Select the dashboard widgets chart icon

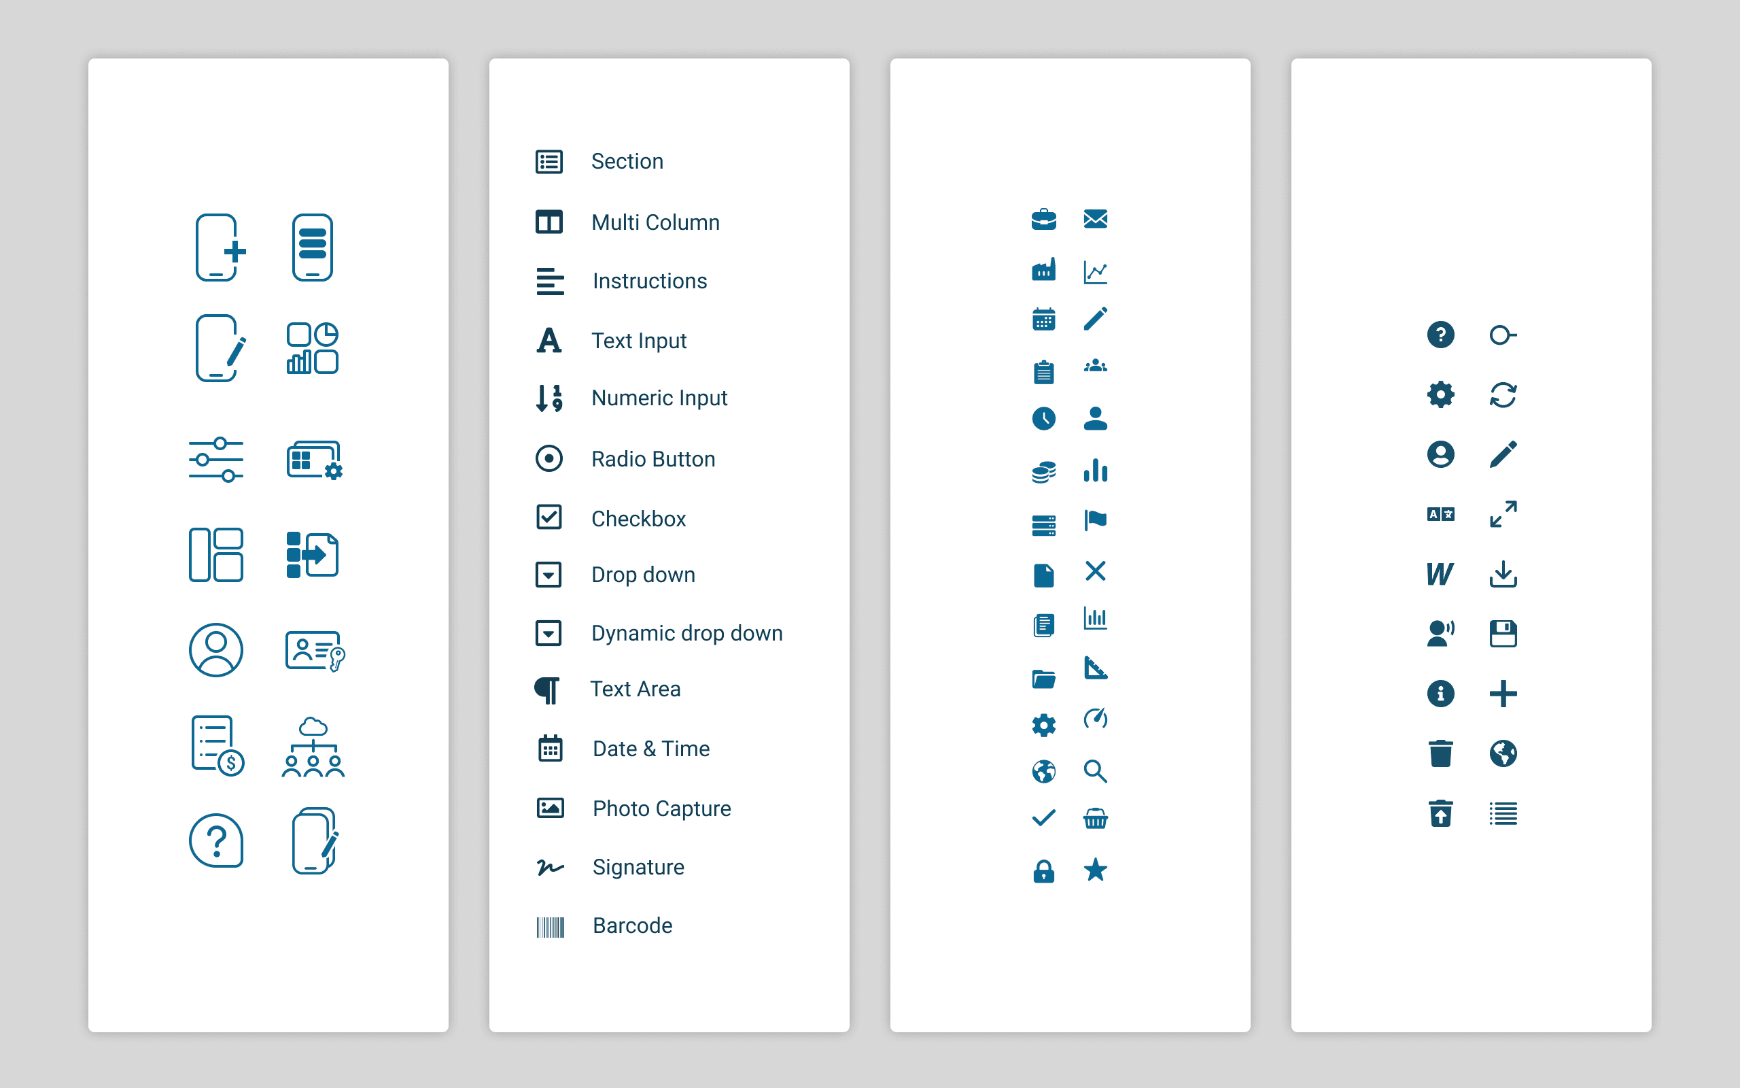312,348
